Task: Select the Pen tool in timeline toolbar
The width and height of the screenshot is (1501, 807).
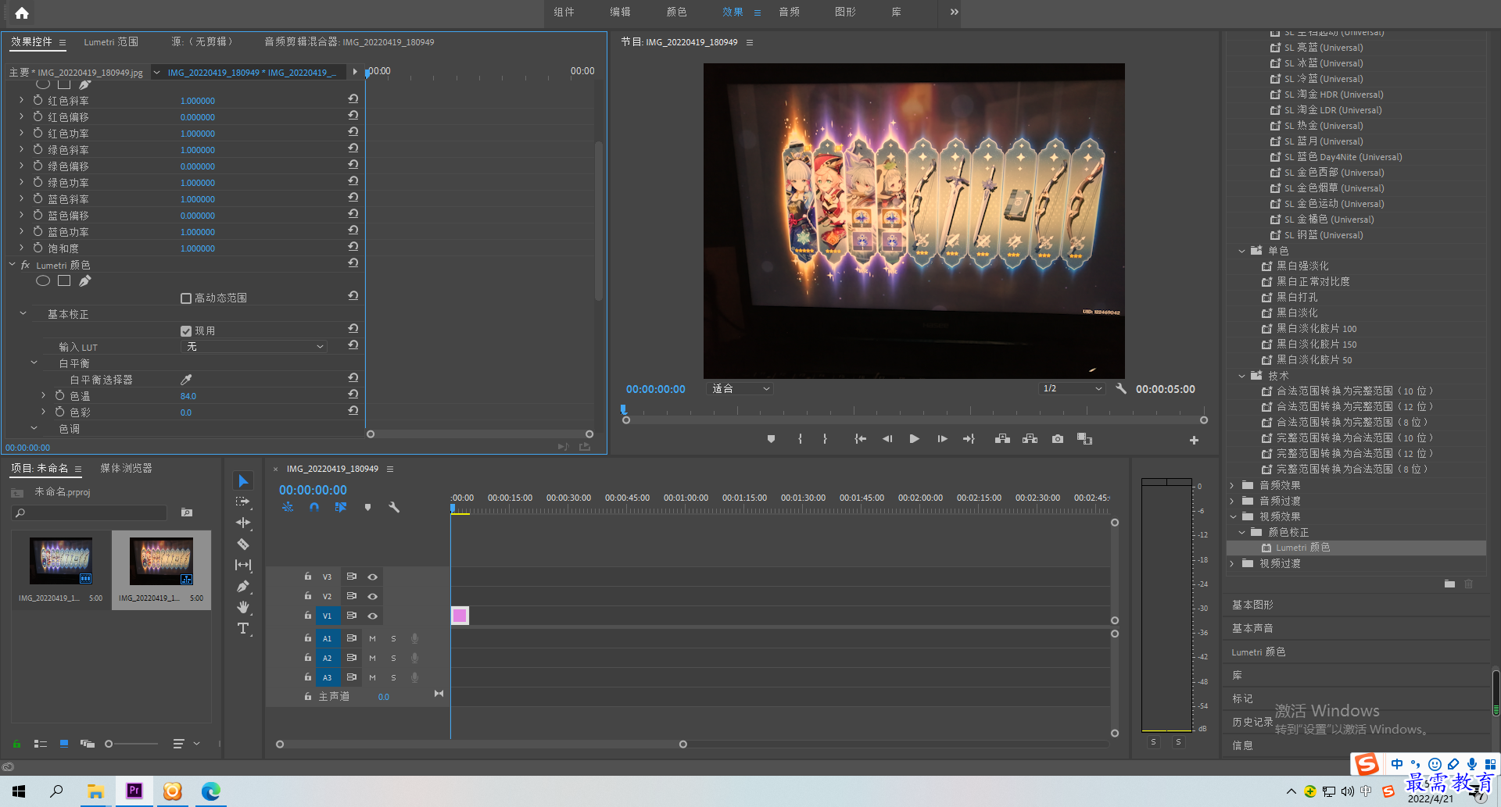Action: [x=243, y=586]
